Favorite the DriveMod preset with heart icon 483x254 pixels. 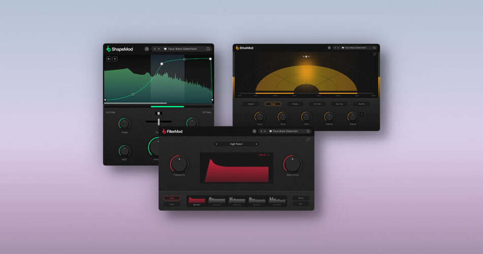point(342,48)
